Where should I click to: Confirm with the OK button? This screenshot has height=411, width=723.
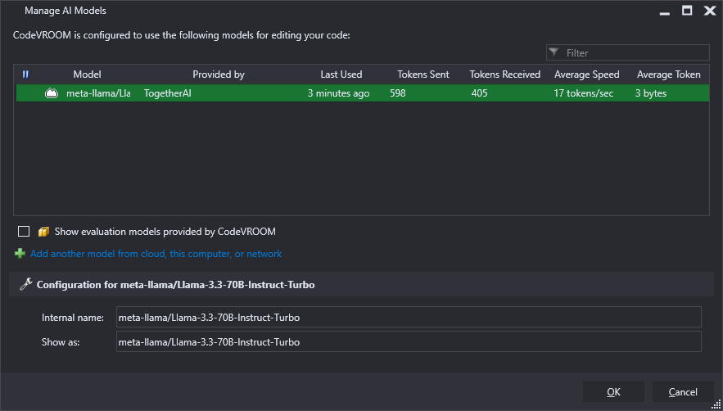(613, 391)
